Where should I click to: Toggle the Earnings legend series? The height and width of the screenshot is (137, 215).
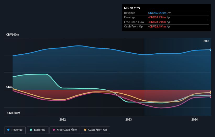pyautogui.click(x=37, y=130)
